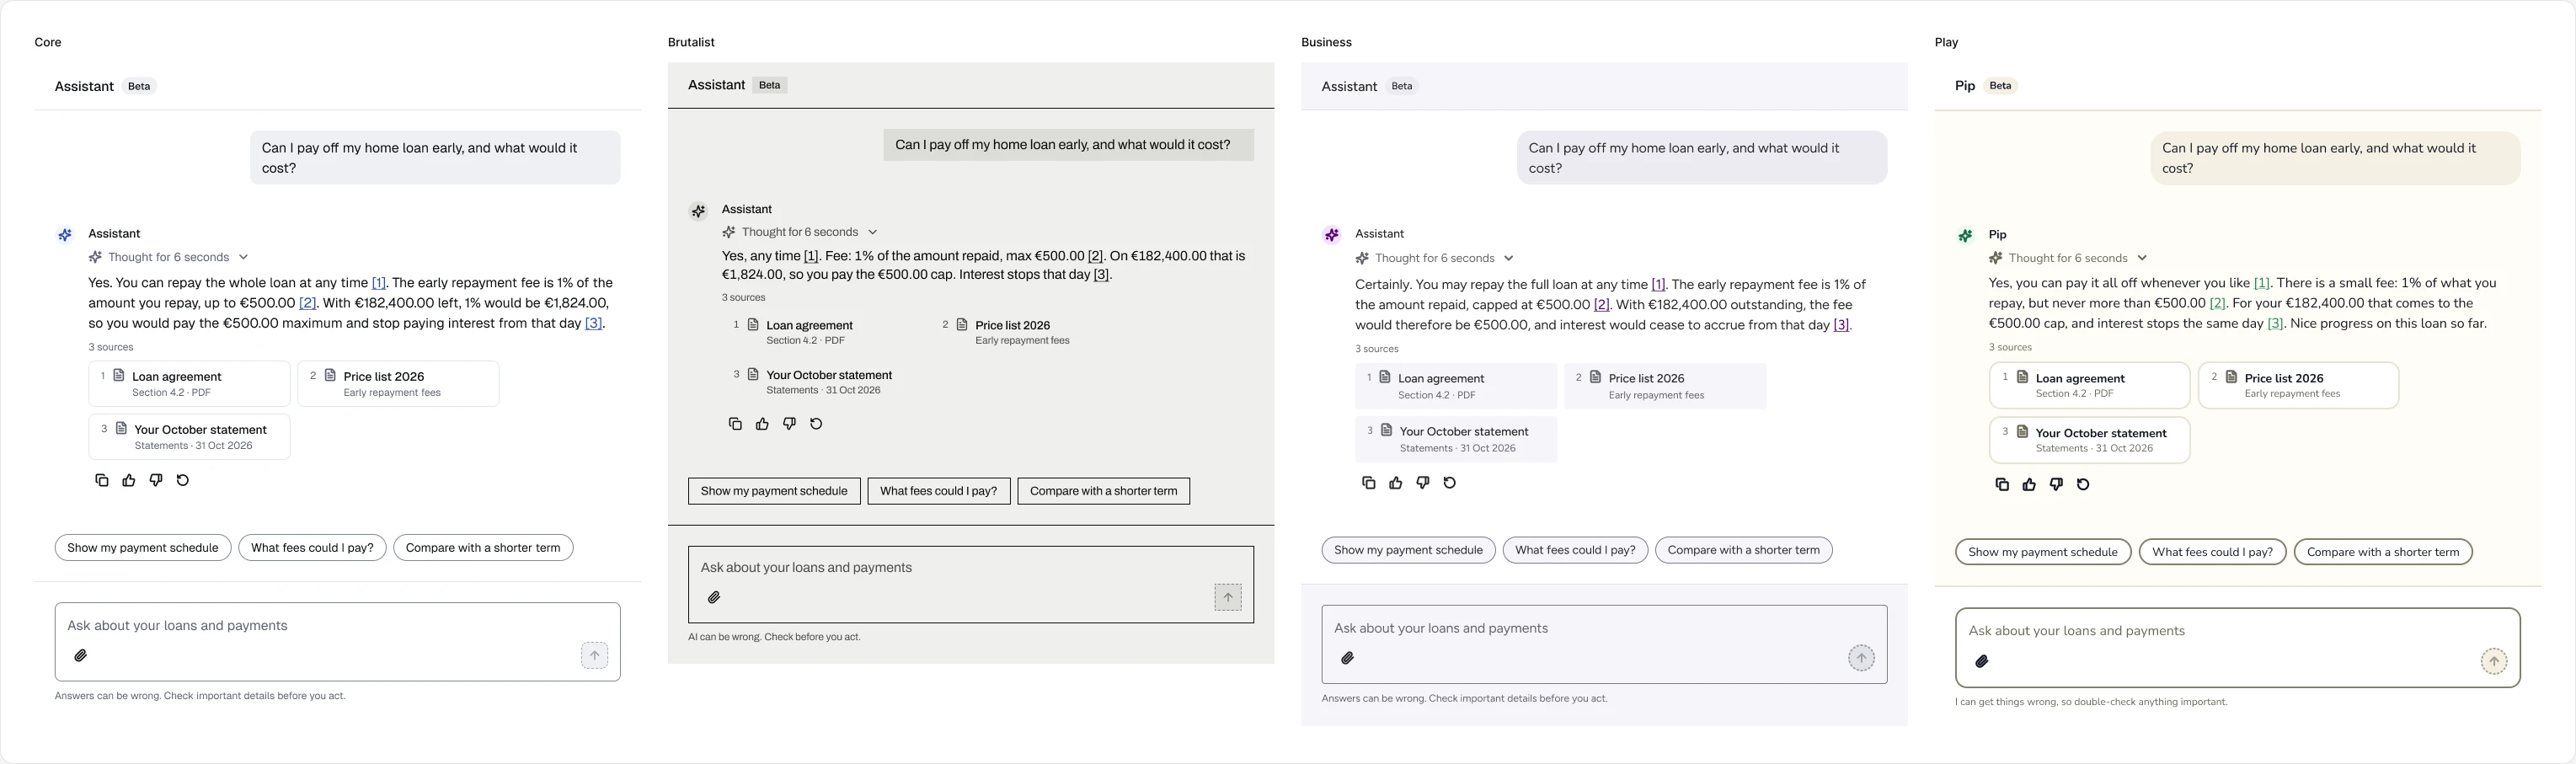Open 'Loan agreement' source in Brutalist panel
Screen dimensions: 2576x764
(x=823, y=332)
